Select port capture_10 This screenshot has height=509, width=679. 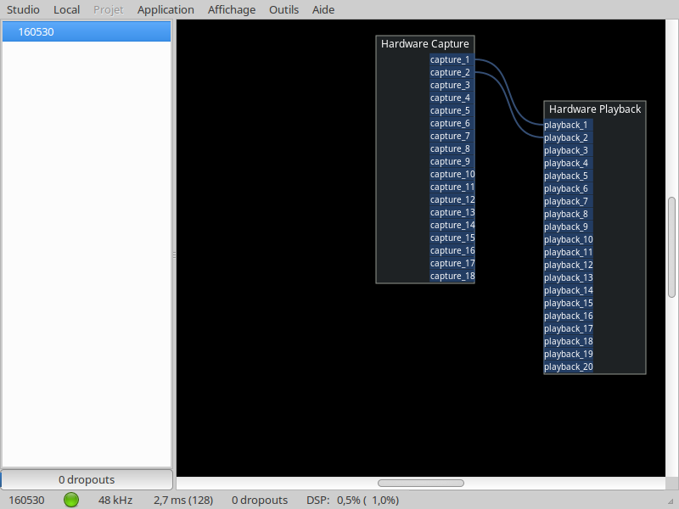click(452, 175)
